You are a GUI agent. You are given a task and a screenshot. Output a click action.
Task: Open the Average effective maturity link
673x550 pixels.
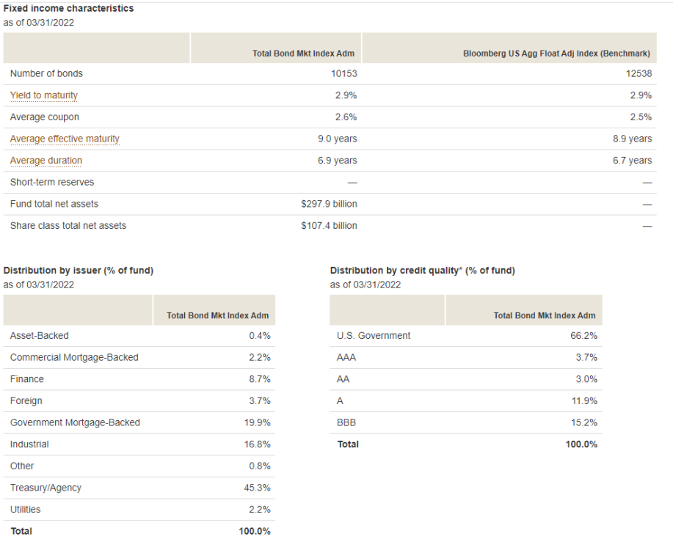(65, 139)
